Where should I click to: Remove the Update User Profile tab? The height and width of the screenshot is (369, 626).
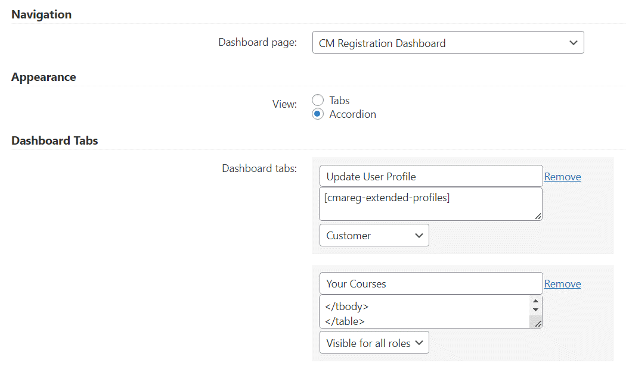coord(562,177)
